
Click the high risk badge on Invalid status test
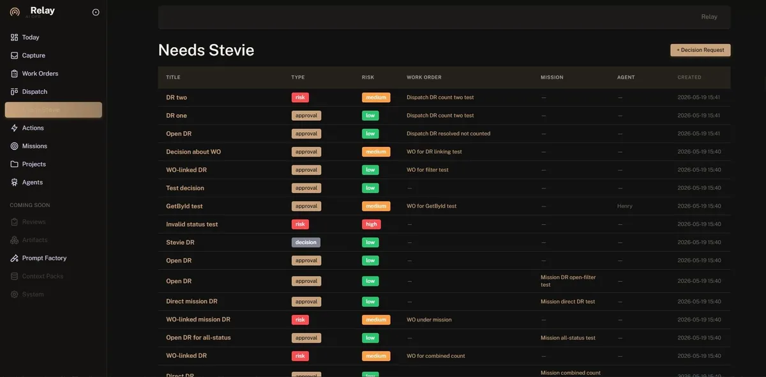[372, 224]
